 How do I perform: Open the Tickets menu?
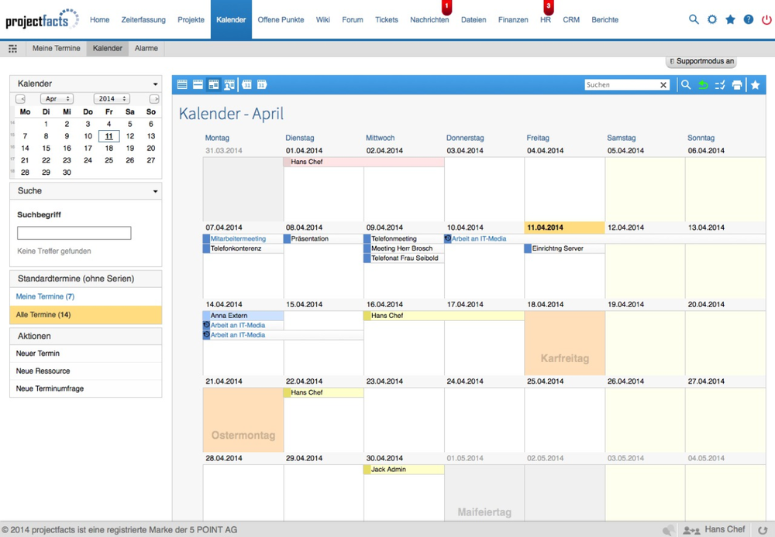tap(387, 20)
